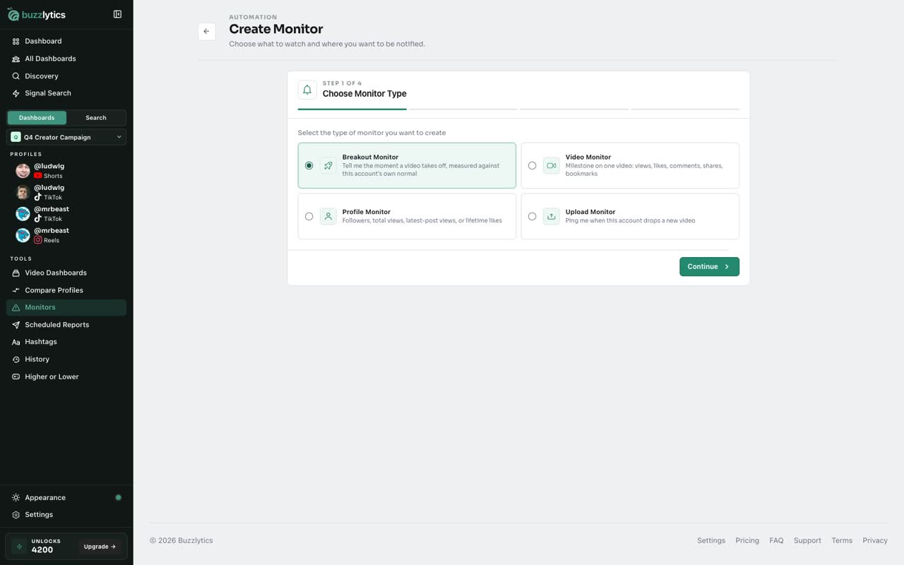Click the Dashboard grid icon

pyautogui.click(x=16, y=42)
